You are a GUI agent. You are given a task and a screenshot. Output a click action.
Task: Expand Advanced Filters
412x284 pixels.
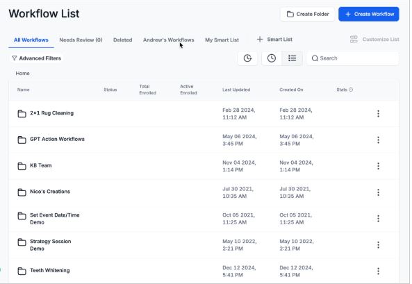tap(37, 58)
